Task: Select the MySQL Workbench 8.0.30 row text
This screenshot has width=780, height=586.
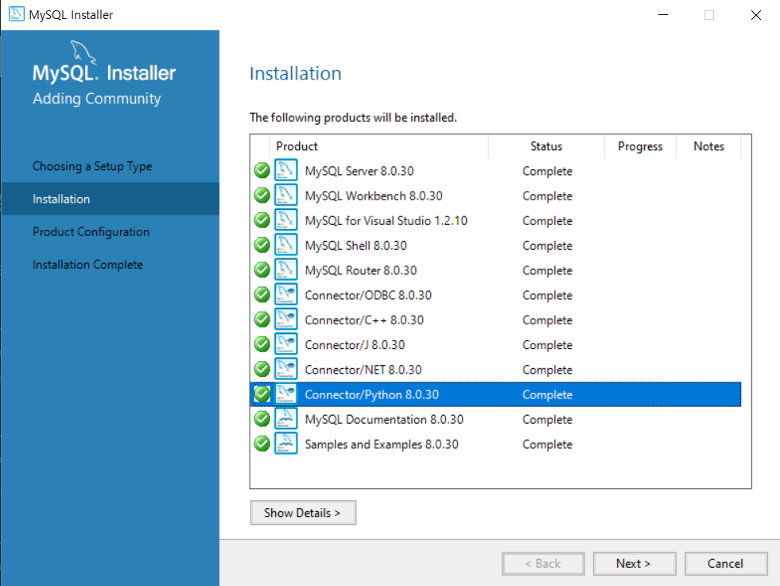Action: pyautogui.click(x=374, y=196)
